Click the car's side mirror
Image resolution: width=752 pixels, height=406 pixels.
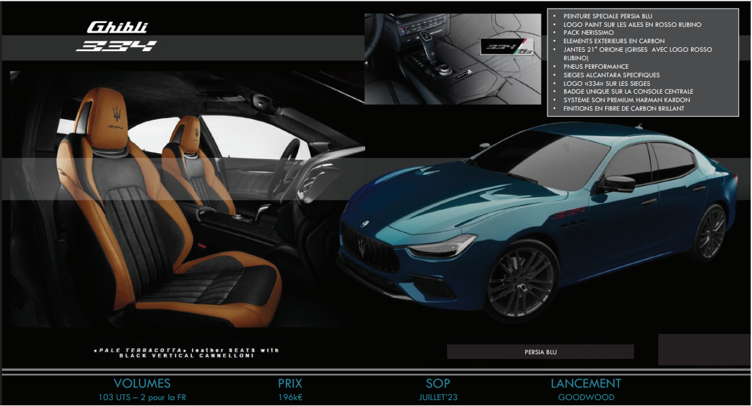(617, 184)
